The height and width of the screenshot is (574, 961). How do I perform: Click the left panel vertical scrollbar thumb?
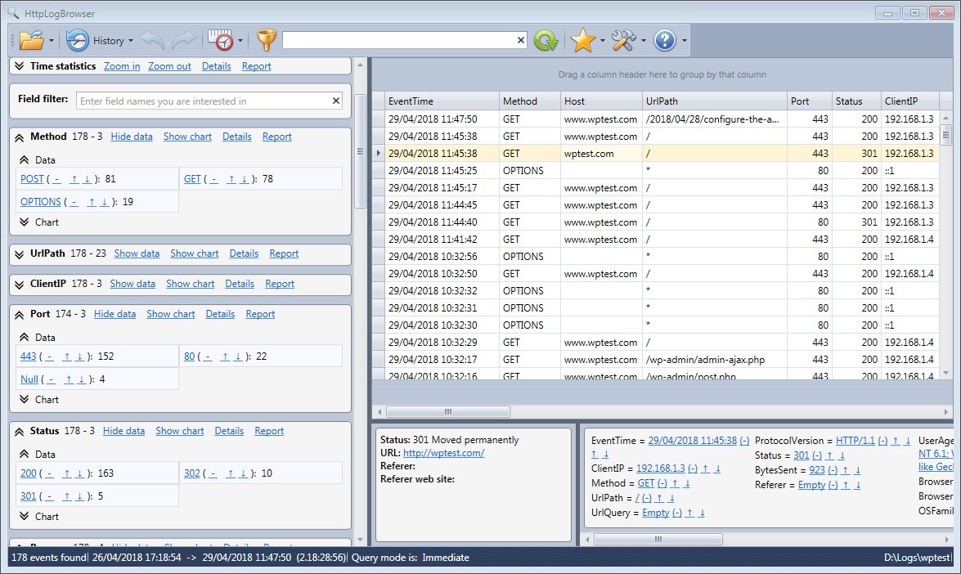click(361, 151)
